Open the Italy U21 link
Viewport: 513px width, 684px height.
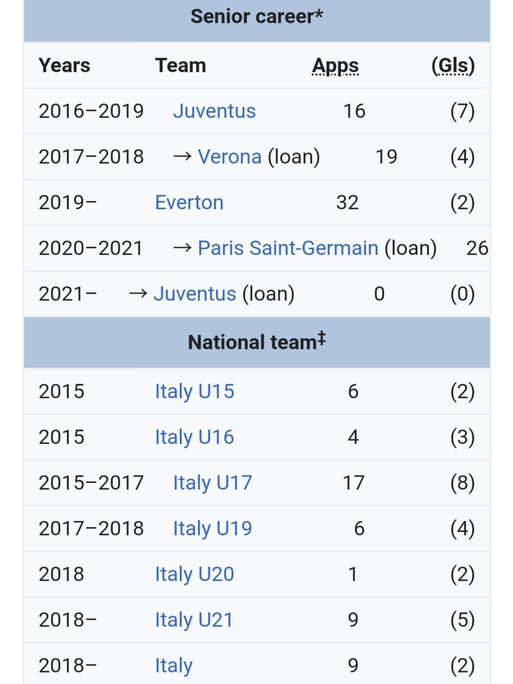[x=194, y=620]
